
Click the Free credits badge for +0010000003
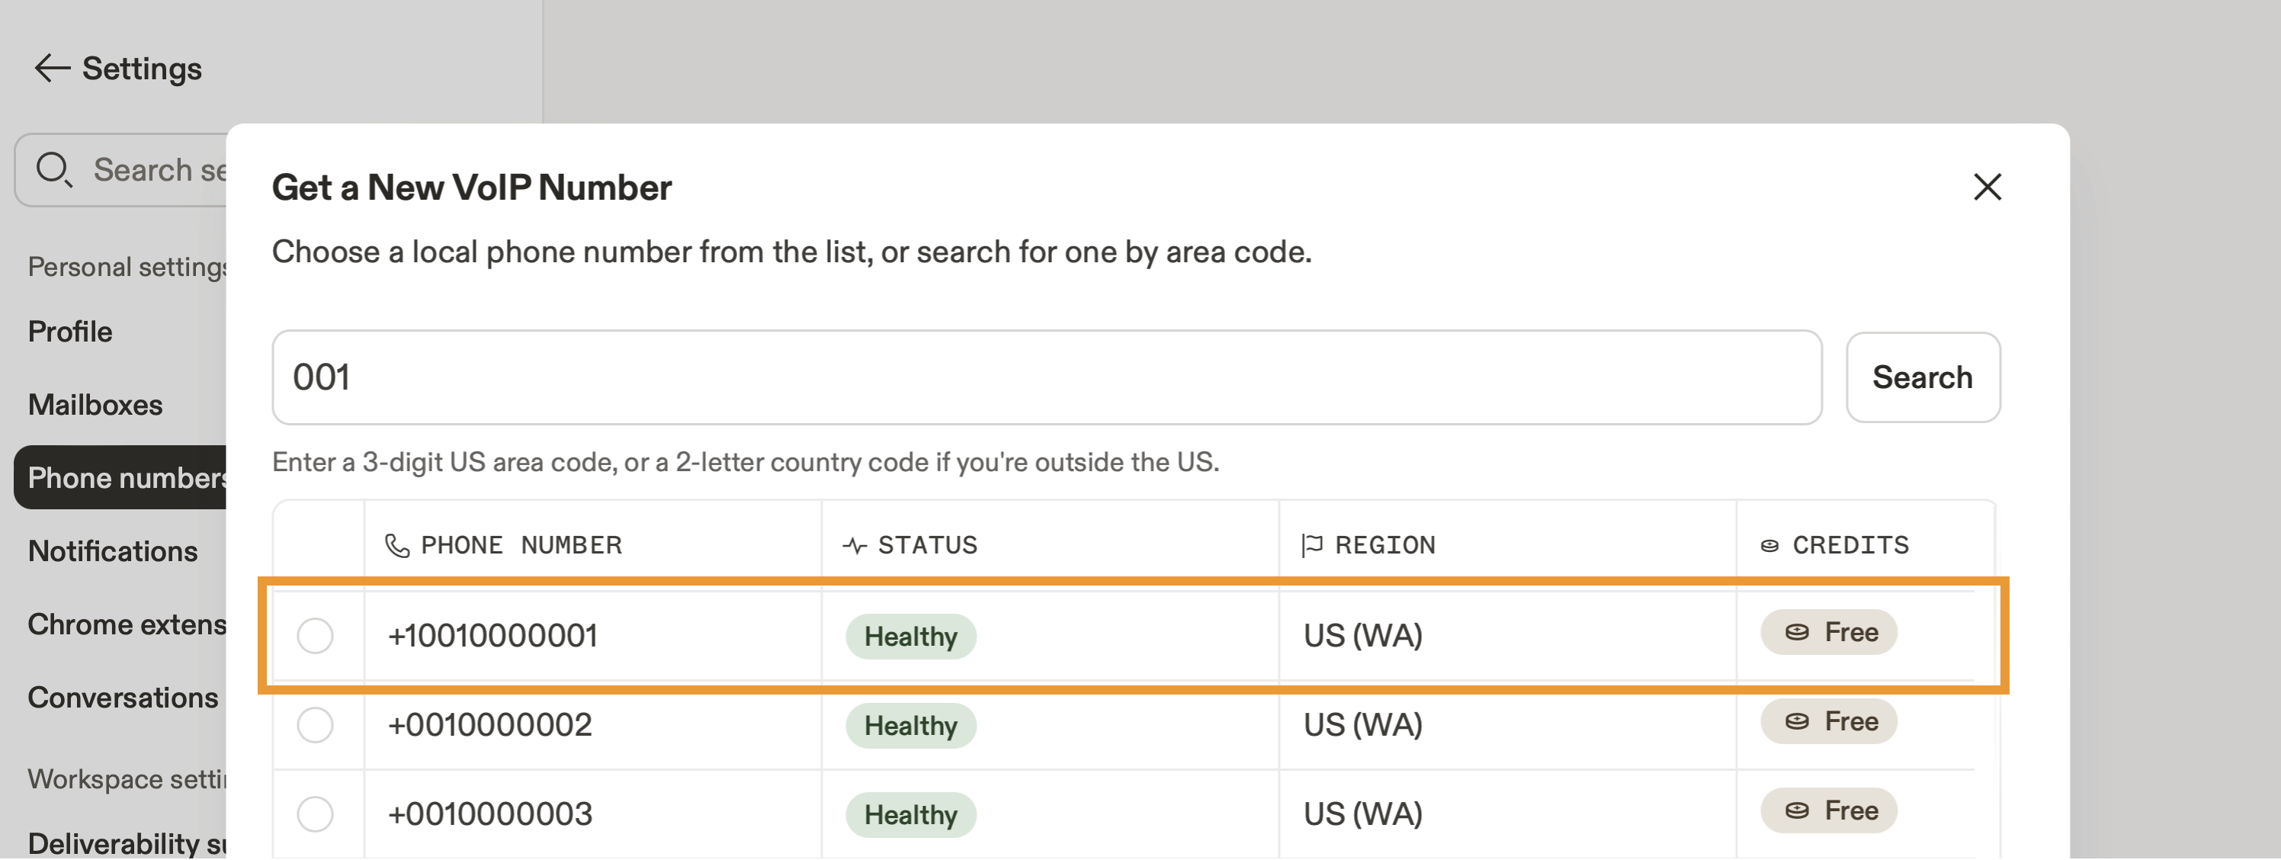(1828, 810)
